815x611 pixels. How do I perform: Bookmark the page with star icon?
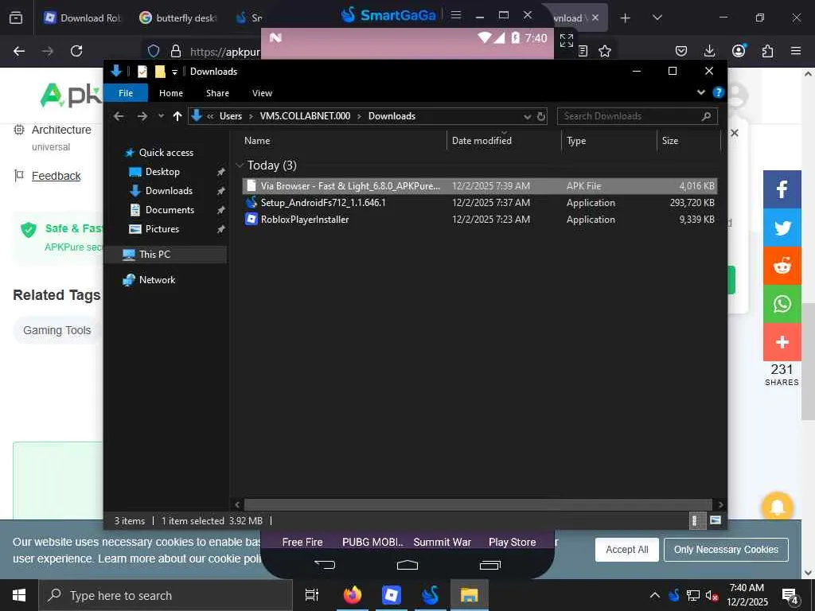605,51
